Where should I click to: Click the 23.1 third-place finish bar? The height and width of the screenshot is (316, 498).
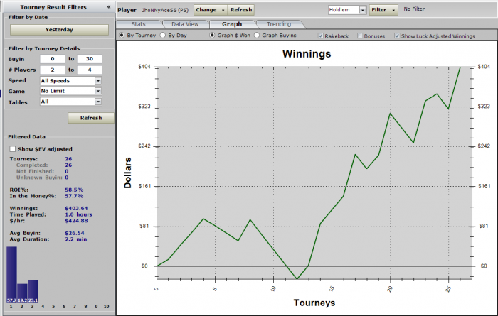33,291
